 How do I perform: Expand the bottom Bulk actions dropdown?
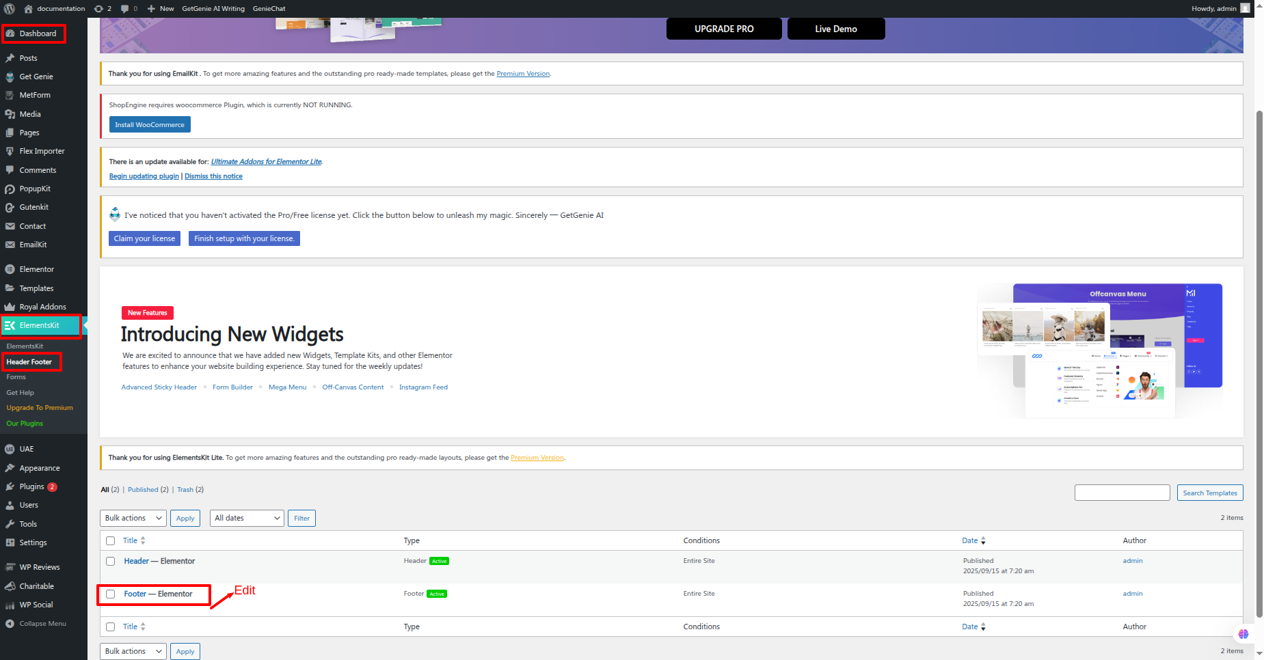tap(133, 652)
